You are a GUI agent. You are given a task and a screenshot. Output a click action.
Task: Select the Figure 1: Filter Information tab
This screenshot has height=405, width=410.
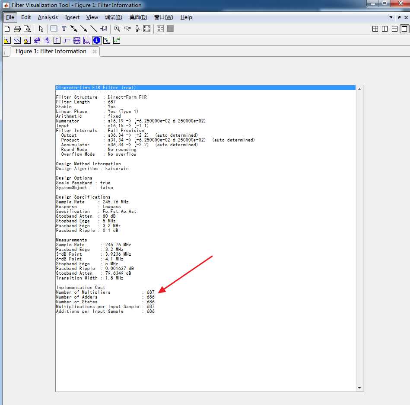point(51,51)
